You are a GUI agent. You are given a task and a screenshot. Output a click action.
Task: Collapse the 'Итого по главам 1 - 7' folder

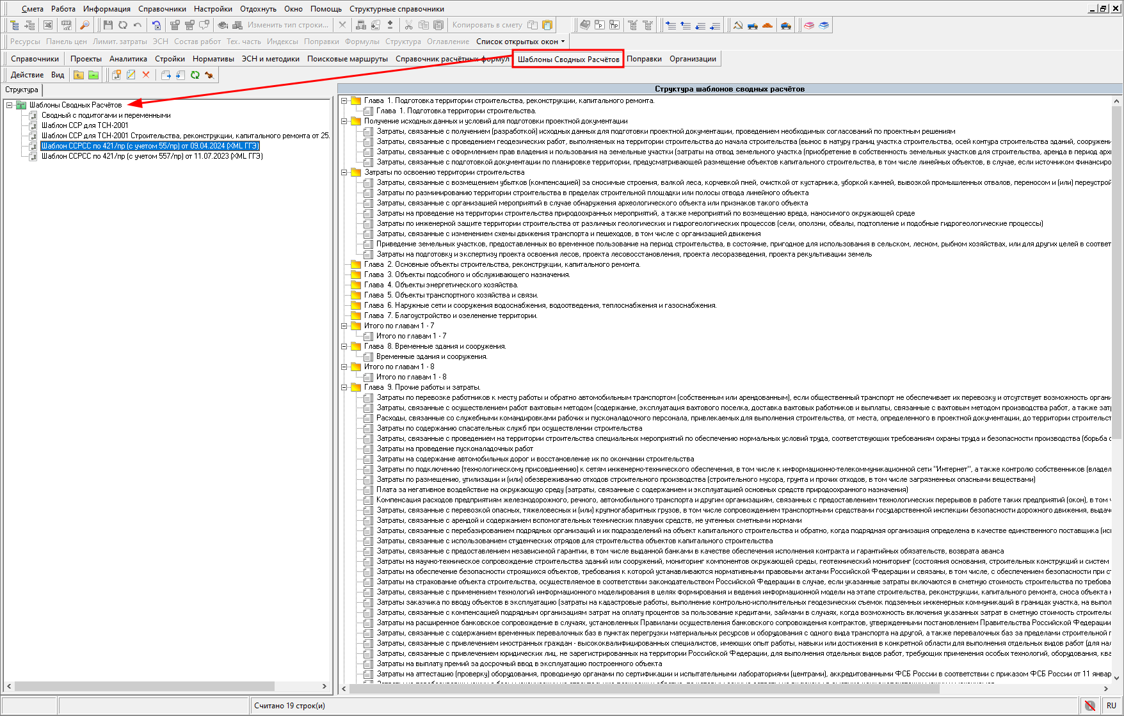tap(344, 326)
